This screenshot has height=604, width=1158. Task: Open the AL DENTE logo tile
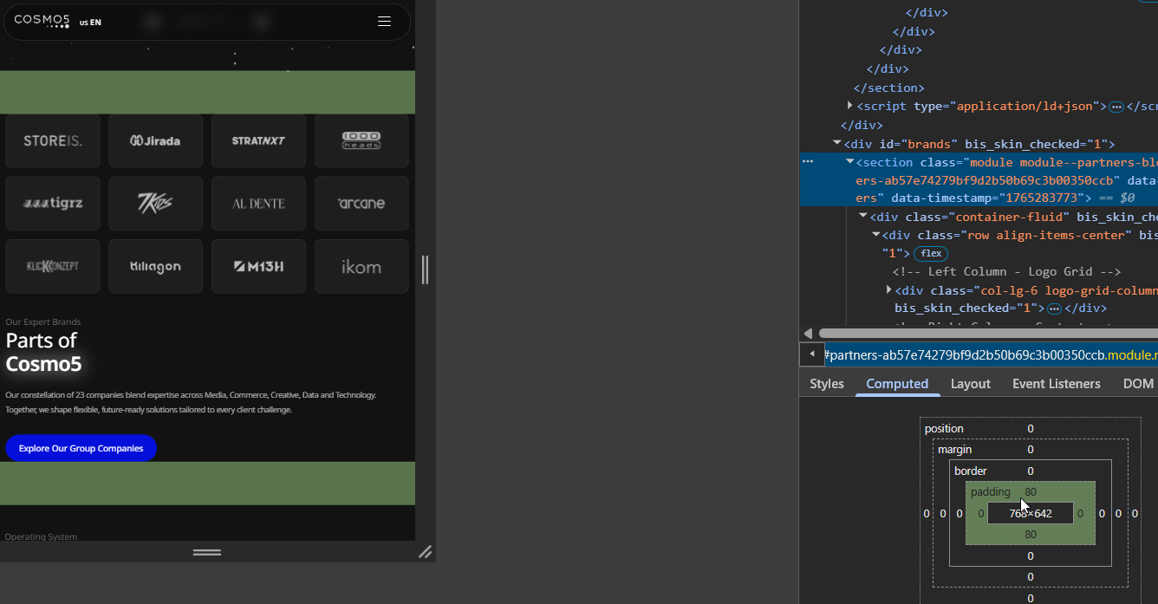[258, 204]
